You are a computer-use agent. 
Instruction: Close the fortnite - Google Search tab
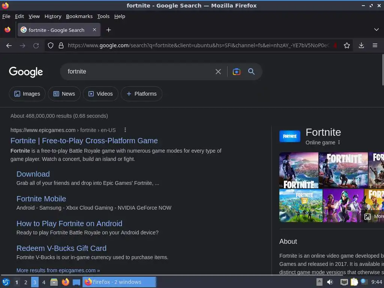(94, 30)
